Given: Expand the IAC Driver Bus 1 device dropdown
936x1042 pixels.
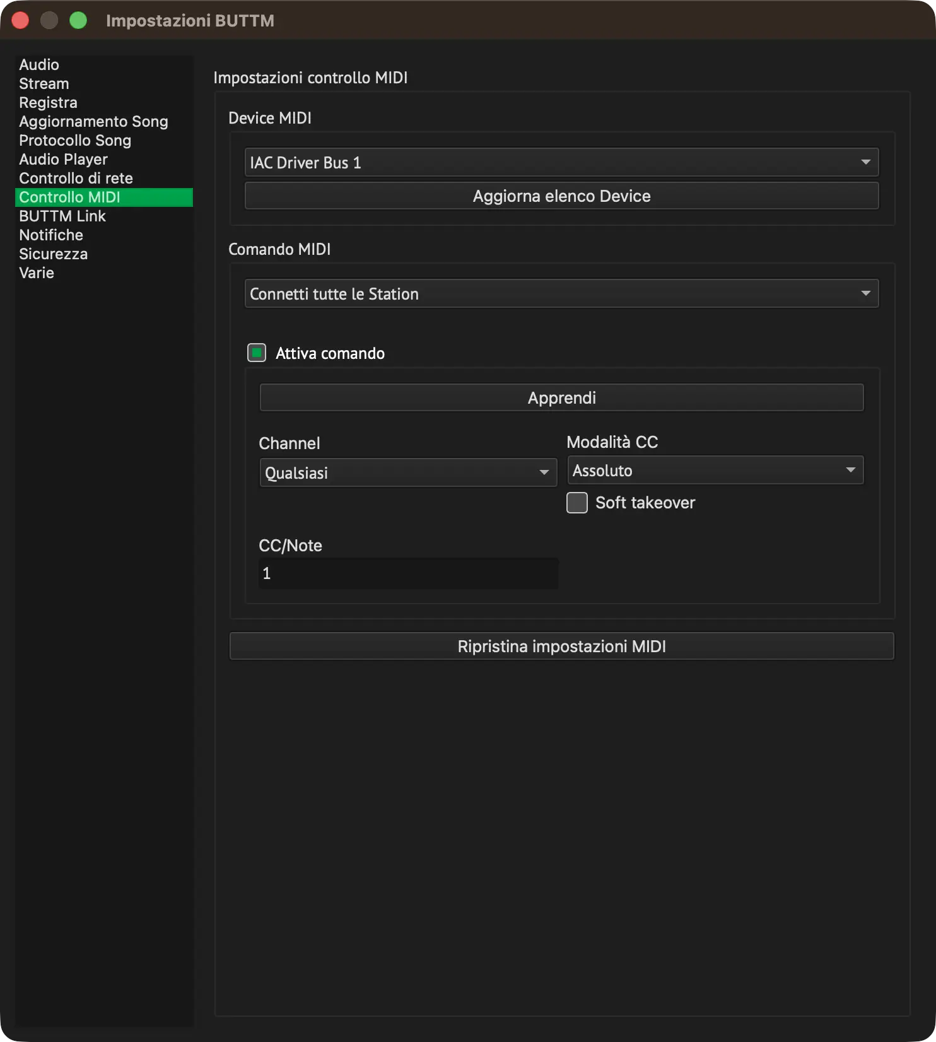Looking at the screenshot, I should [x=561, y=163].
